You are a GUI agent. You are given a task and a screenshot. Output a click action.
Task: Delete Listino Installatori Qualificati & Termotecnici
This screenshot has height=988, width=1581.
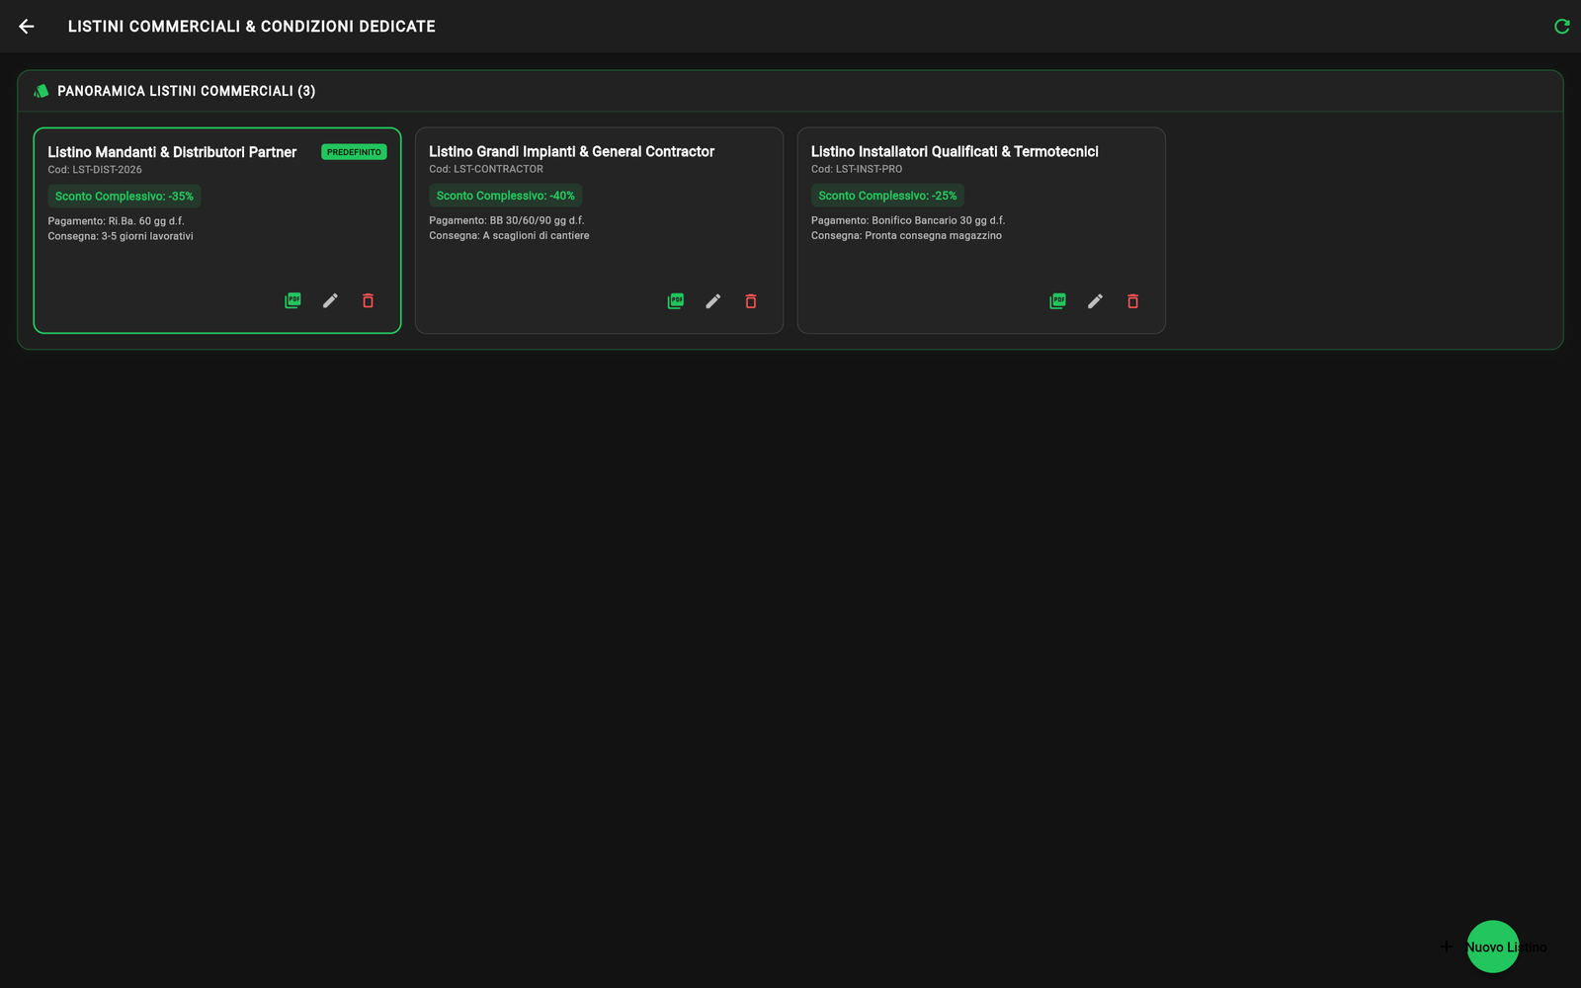(x=1132, y=301)
